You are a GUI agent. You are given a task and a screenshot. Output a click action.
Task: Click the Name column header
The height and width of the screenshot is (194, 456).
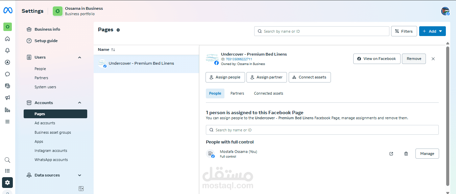pyautogui.click(x=103, y=50)
